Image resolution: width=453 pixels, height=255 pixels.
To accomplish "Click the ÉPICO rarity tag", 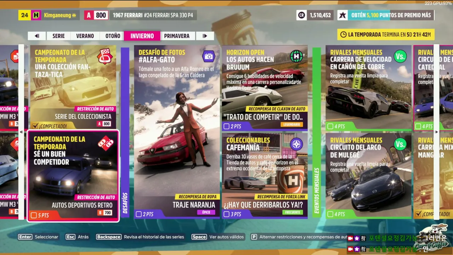I will click(x=206, y=212).
